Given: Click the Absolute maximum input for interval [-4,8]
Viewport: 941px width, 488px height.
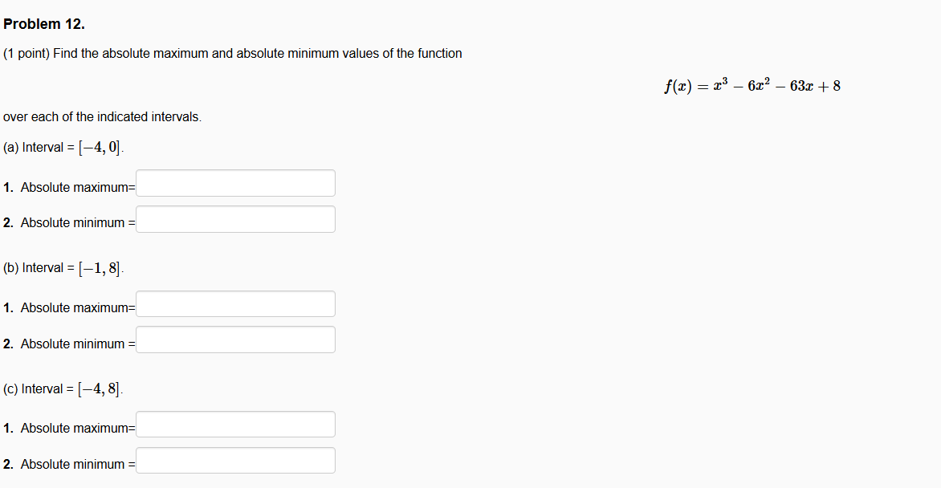Looking at the screenshot, I should click(235, 424).
